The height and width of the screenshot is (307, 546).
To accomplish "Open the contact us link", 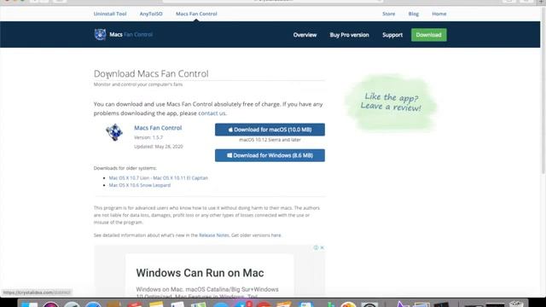I will [212, 113].
